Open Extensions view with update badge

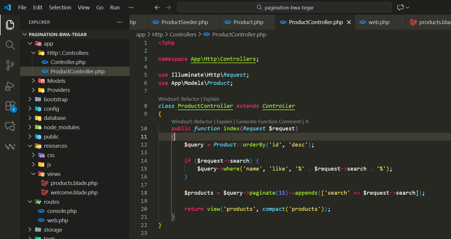click(10, 106)
